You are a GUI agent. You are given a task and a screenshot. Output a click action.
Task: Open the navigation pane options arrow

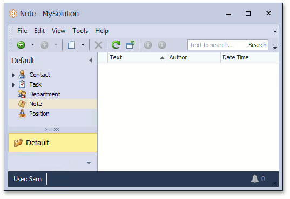89,163
